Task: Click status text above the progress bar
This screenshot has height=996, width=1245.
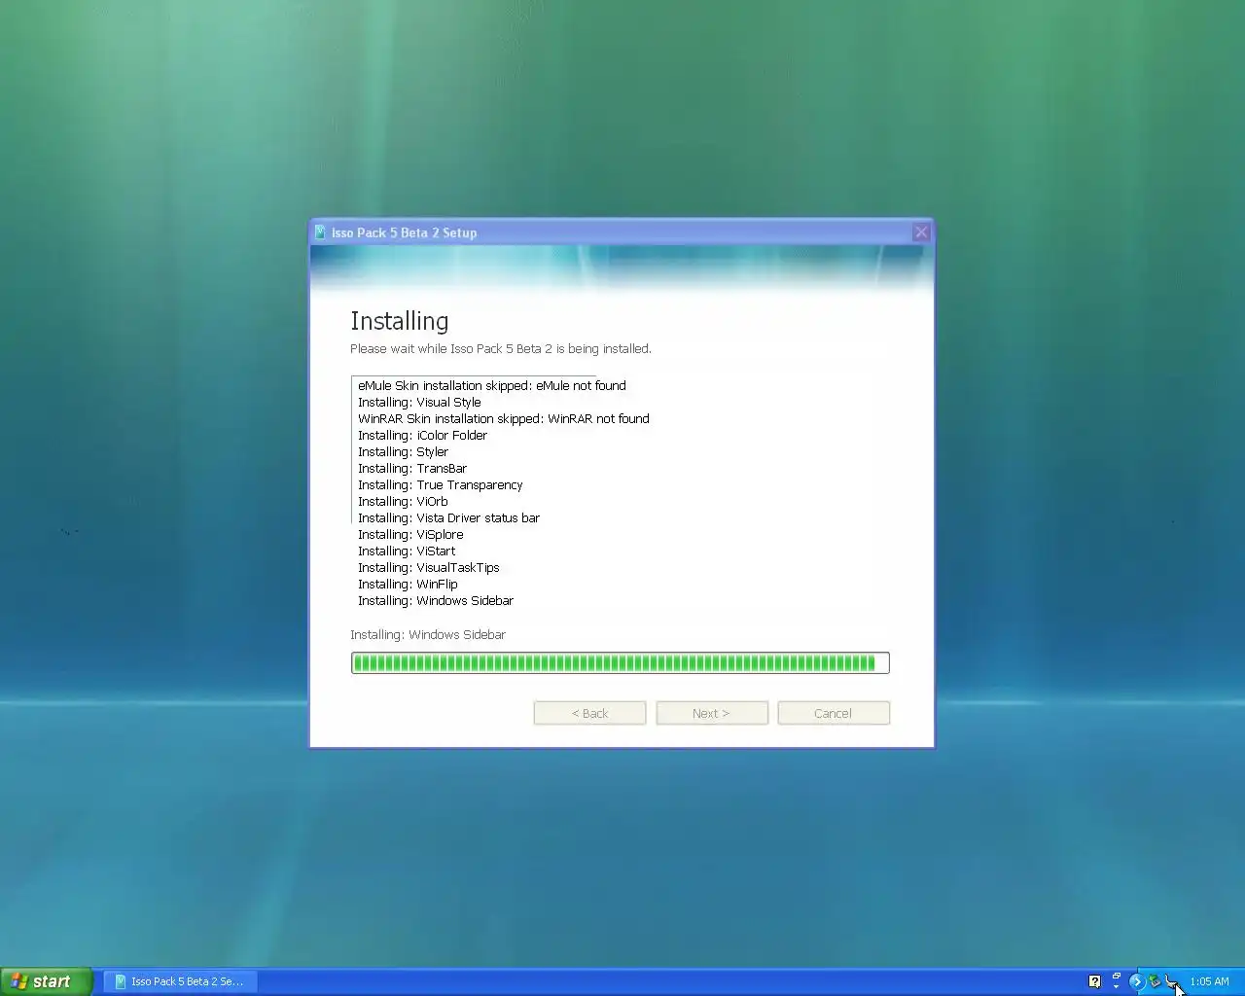Action: [428, 635]
